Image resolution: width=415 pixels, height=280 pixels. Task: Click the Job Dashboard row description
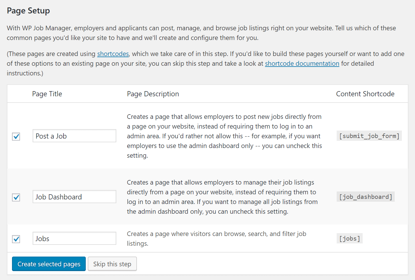222,197
